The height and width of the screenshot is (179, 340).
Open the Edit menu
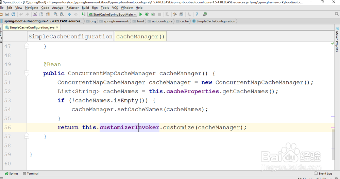click(x=9, y=7)
